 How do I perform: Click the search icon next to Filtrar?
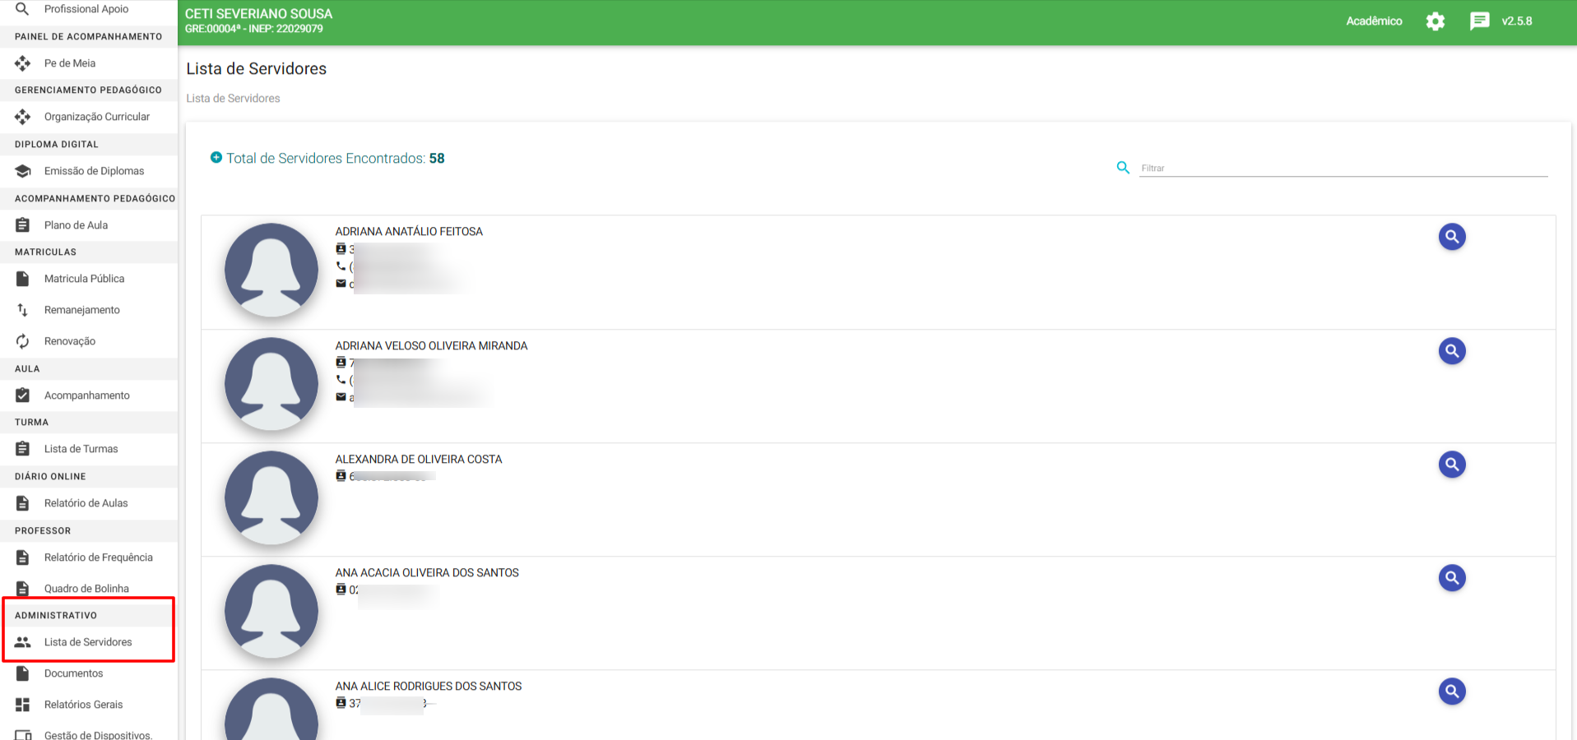pos(1123,168)
